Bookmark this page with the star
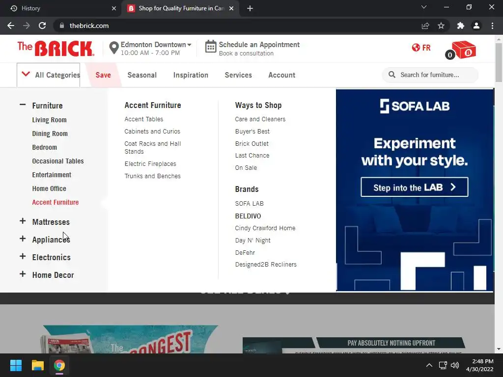 pos(441,26)
